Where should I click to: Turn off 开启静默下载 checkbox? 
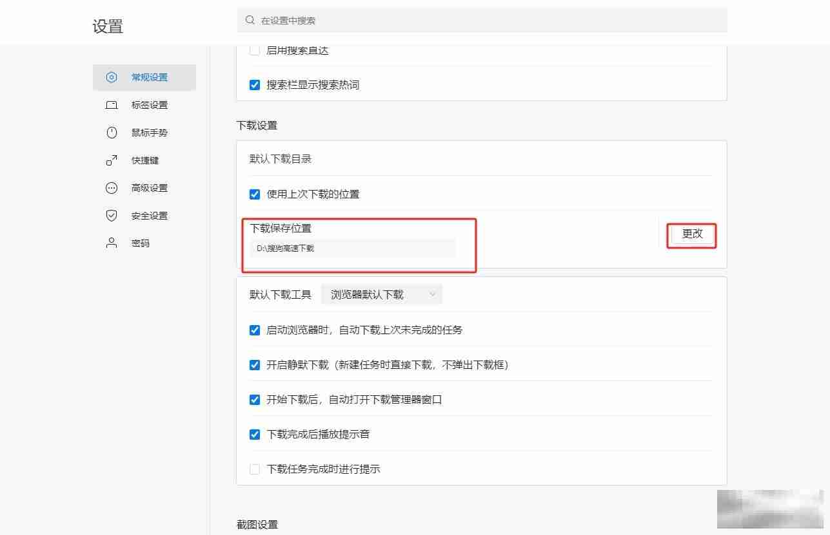tap(255, 365)
